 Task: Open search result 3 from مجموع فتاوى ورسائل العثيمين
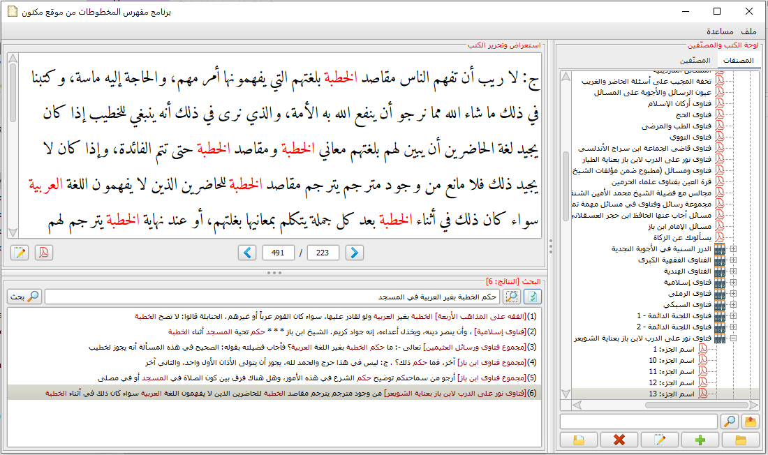click(274, 348)
